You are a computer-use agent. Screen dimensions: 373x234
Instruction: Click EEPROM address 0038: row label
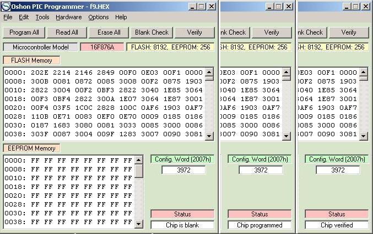[15, 222]
